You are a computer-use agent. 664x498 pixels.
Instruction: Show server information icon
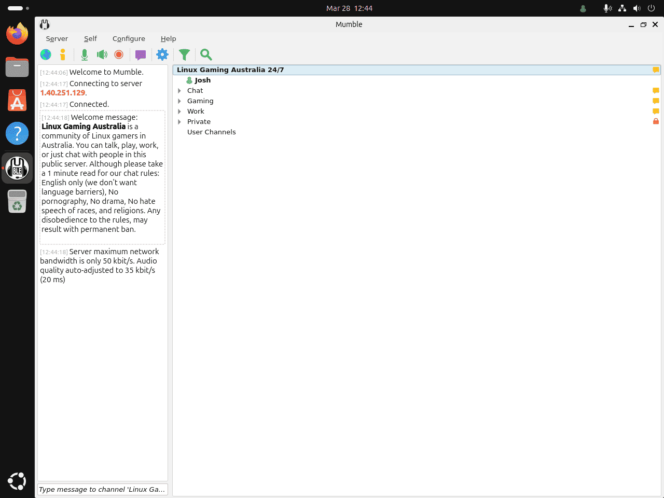(x=63, y=54)
